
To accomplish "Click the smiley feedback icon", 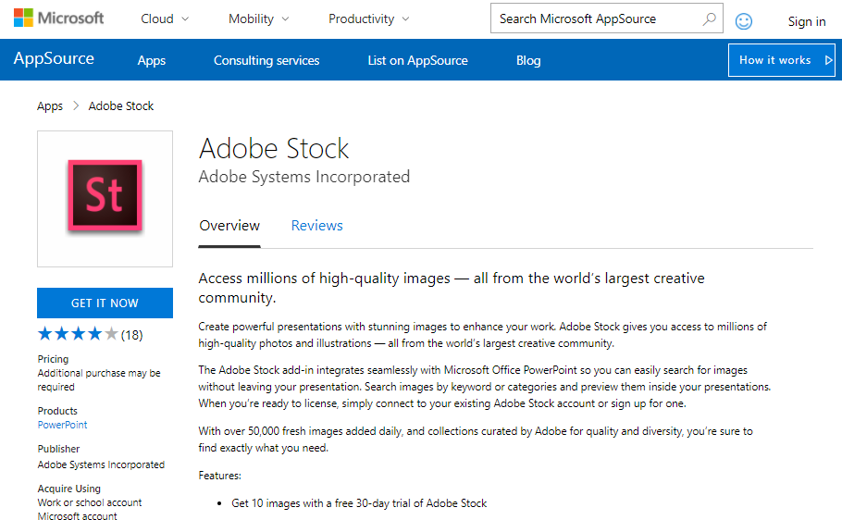I will [743, 20].
